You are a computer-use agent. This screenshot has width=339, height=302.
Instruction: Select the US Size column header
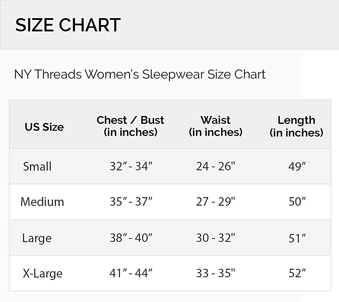click(44, 127)
